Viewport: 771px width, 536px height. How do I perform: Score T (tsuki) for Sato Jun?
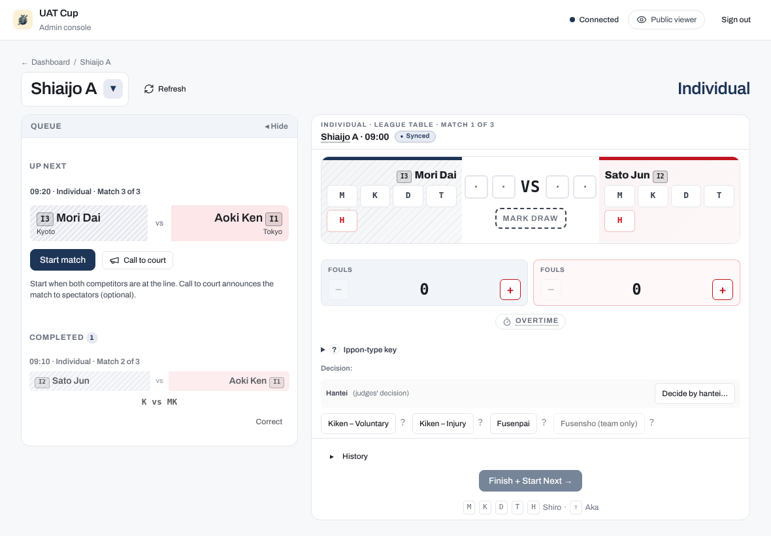pos(719,195)
